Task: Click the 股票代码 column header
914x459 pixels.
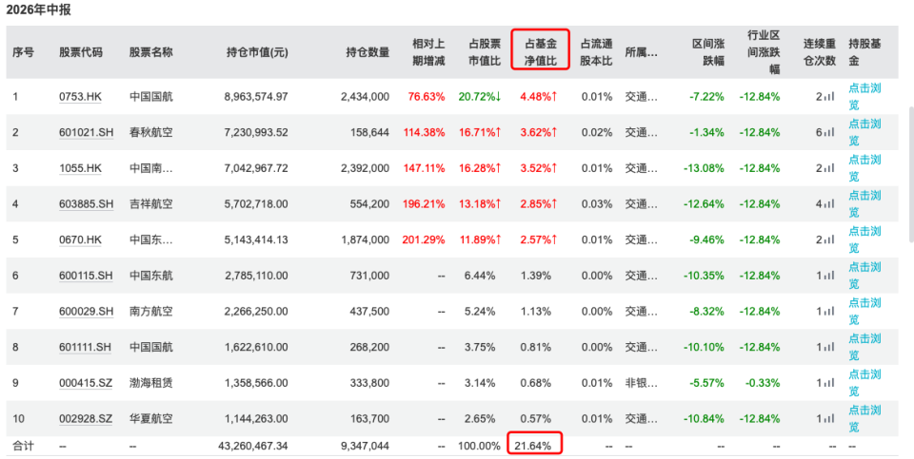Action: click(x=80, y=52)
